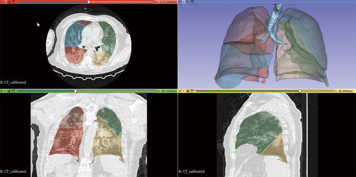Viewport: 356px width, 177px height.
Task: Toggle link icon in Yellow slice view
Action: [x=187, y=91]
